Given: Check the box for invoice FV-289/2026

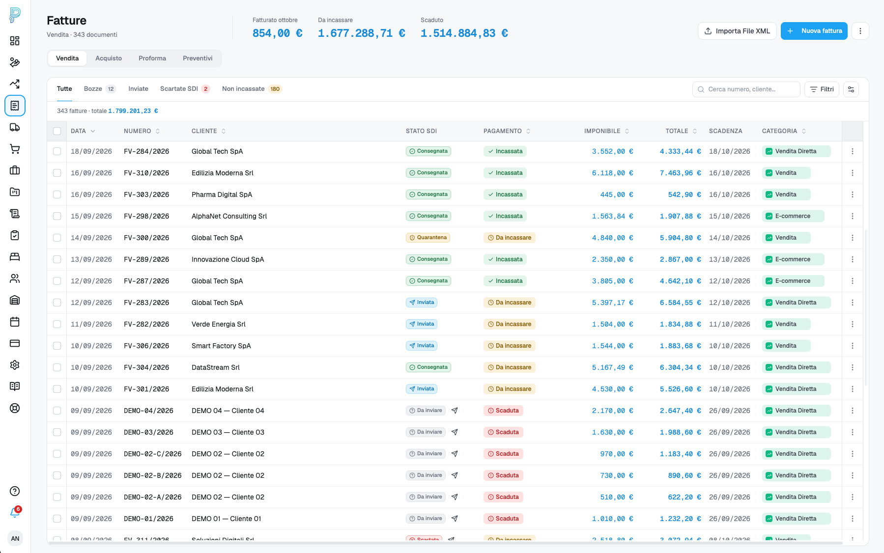Looking at the screenshot, I should (x=57, y=259).
